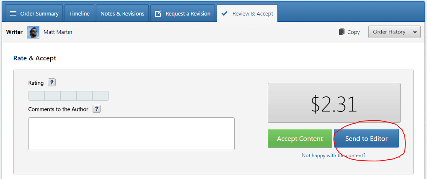The image size is (427, 179).
Task: Switch to the Timeline tab
Action: [80, 14]
